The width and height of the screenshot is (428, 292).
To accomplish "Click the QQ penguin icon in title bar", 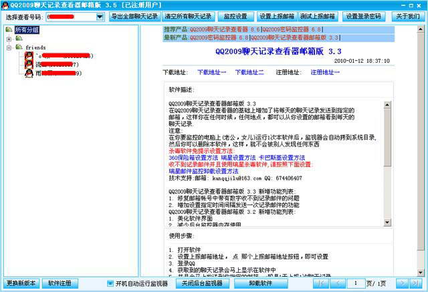I will pos(5,5).
